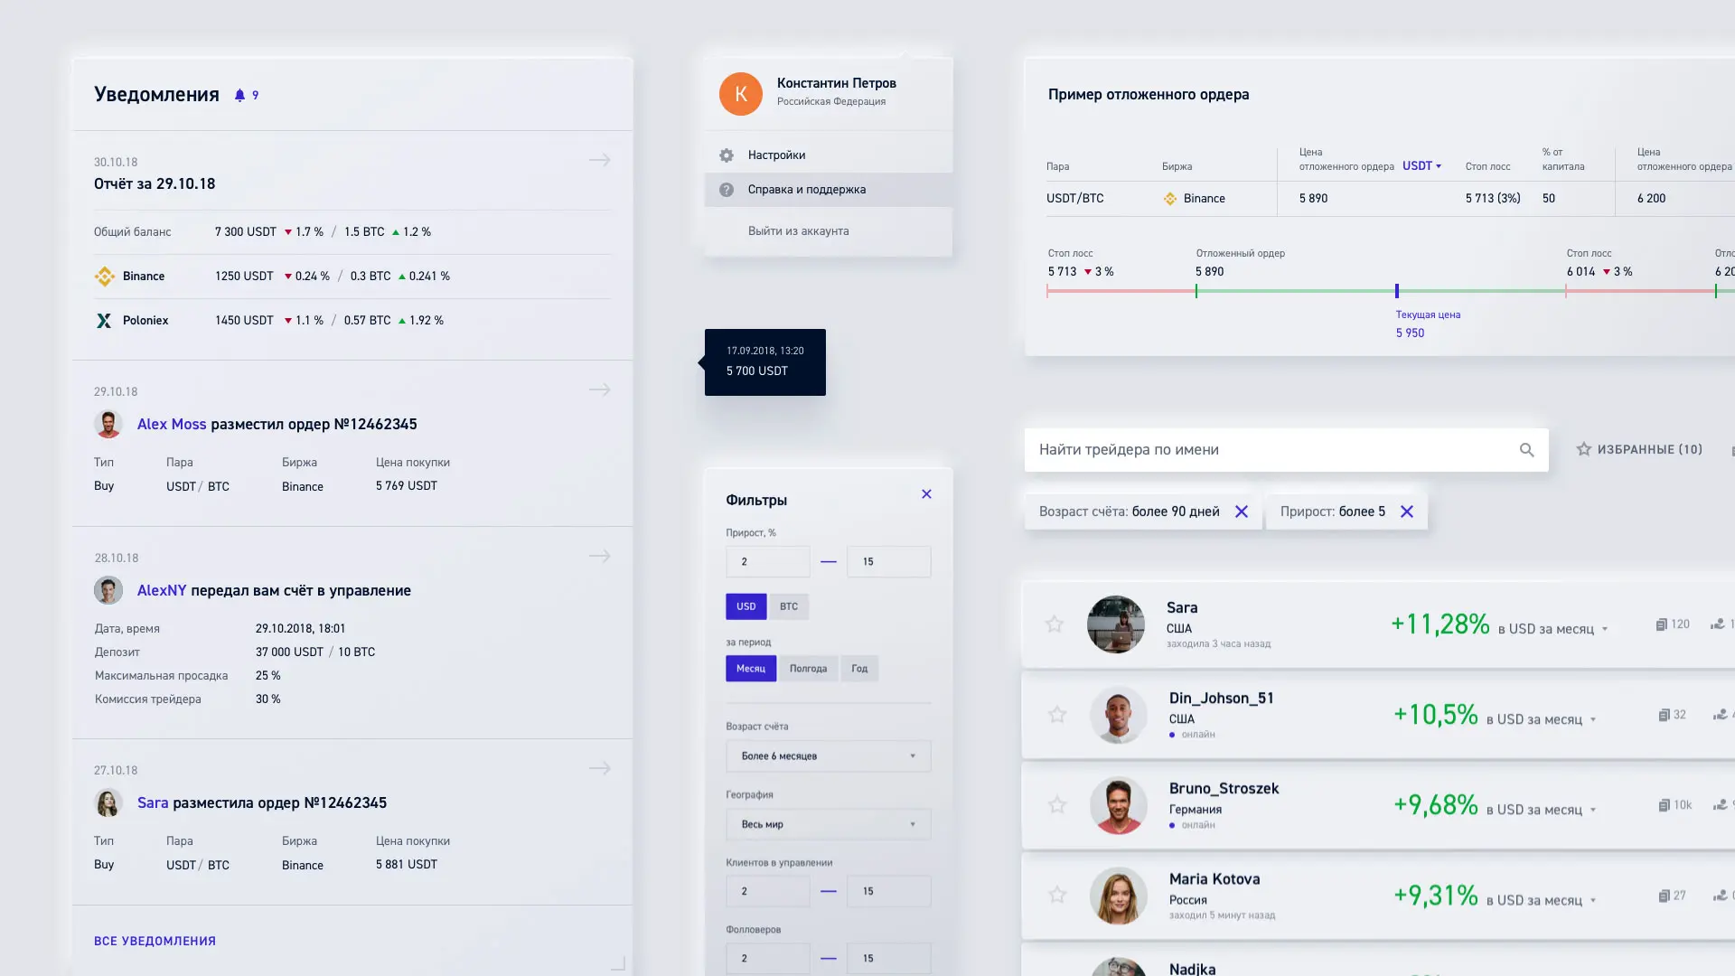Open Sara trader photo
This screenshot has width=1735, height=976.
point(1116,624)
